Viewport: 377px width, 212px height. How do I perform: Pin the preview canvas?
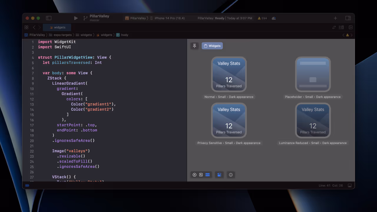pos(194,46)
